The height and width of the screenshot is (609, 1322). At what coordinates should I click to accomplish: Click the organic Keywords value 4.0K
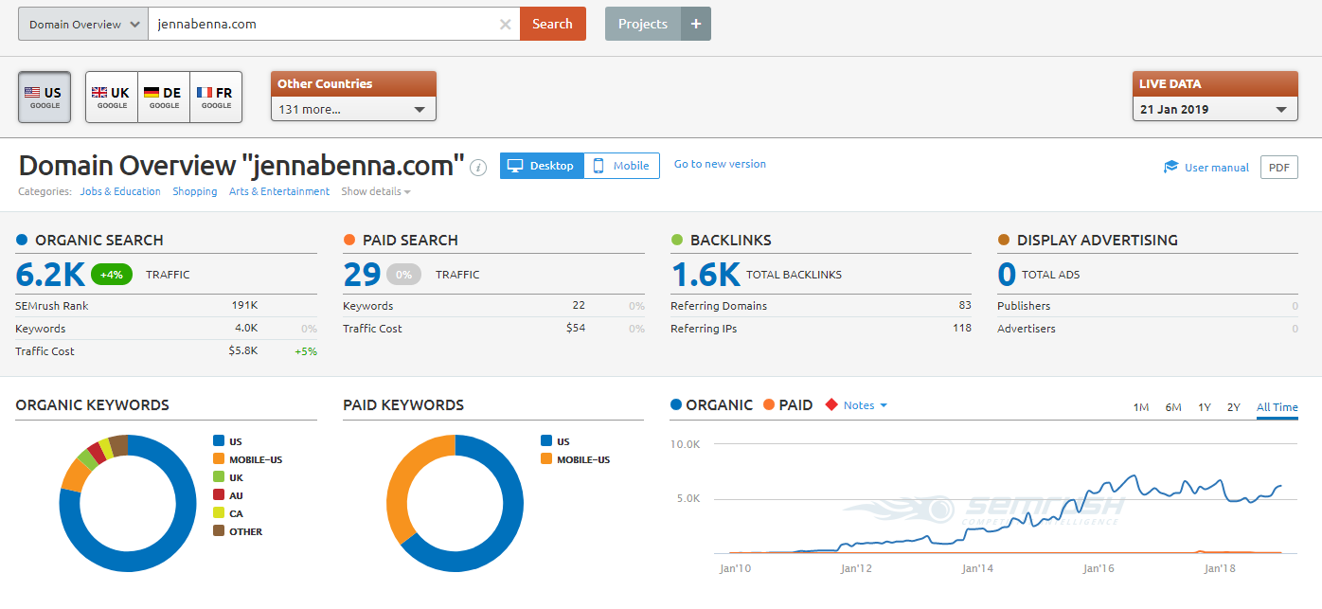(246, 328)
